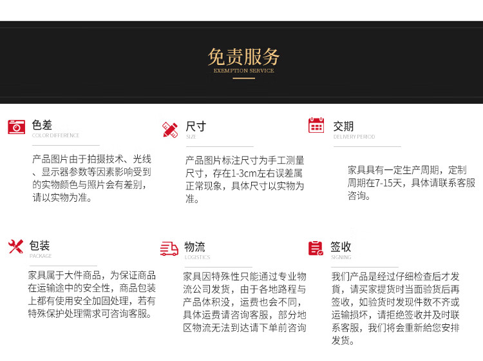Click the 交期 section title
Image resolution: width=483 pixels, height=361 pixels.
343,126
